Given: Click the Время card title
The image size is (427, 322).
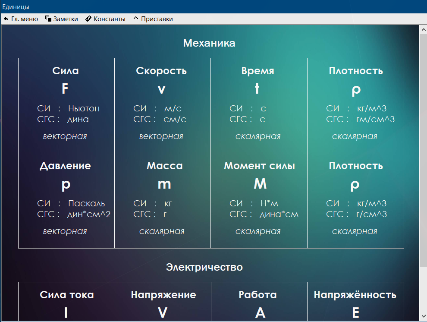Looking at the screenshot, I should (x=257, y=71).
